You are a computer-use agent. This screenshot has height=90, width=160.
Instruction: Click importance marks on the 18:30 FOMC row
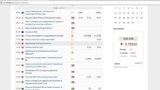click(x=73, y=82)
